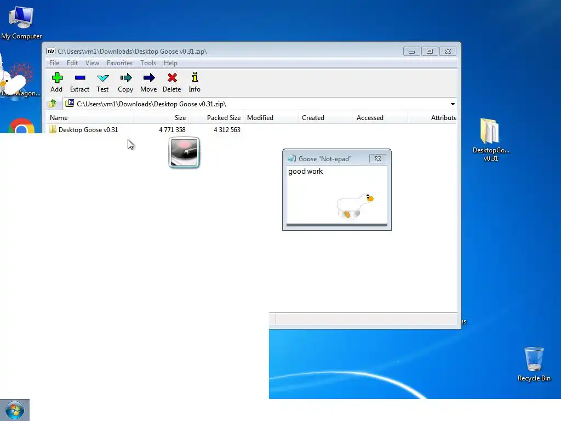The height and width of the screenshot is (421, 561).
Task: Sort by Packed Size column header
Action: pyautogui.click(x=216, y=118)
